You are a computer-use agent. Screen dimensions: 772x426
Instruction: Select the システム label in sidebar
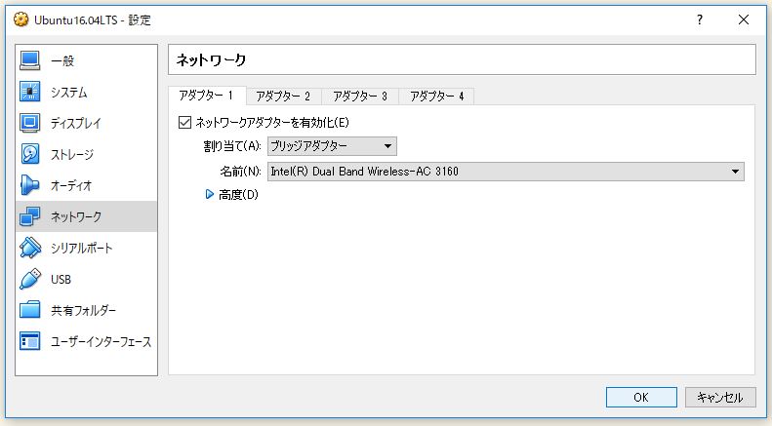click(69, 92)
